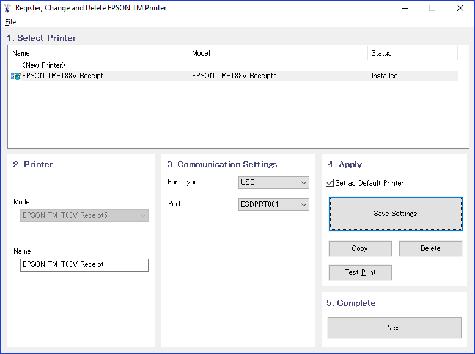
Task: Click the Delete button
Action: tap(430, 248)
